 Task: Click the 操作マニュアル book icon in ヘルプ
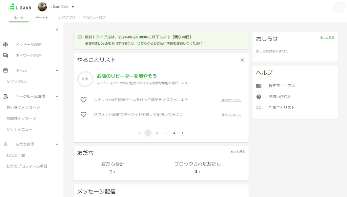[x=259, y=86]
